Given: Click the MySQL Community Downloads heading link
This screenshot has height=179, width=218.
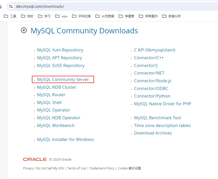Looking at the screenshot, I should coord(84,31).
